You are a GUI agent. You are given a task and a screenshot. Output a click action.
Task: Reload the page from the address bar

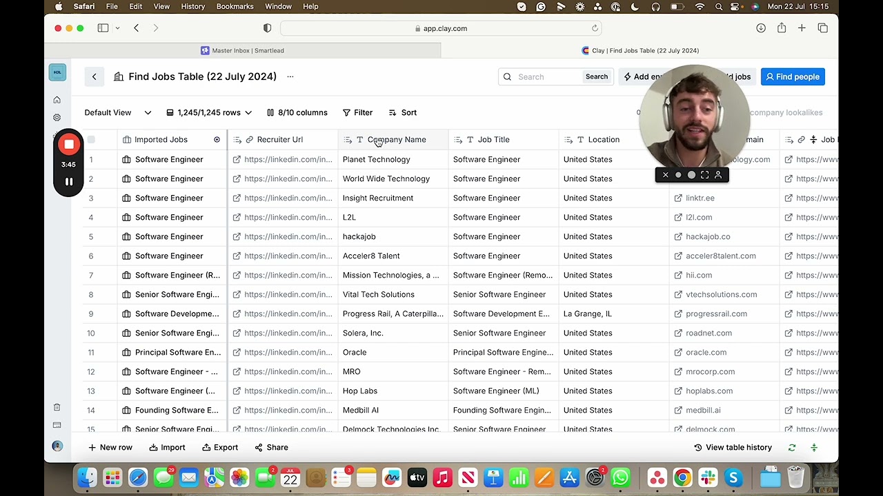pos(595,28)
